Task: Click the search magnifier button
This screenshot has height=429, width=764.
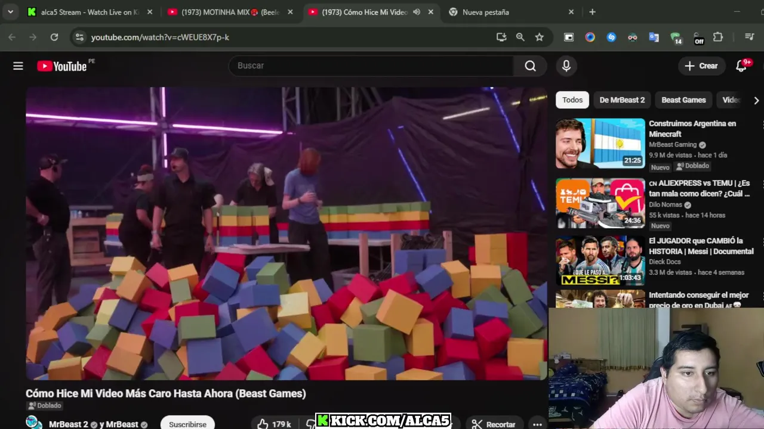Action: (530, 66)
